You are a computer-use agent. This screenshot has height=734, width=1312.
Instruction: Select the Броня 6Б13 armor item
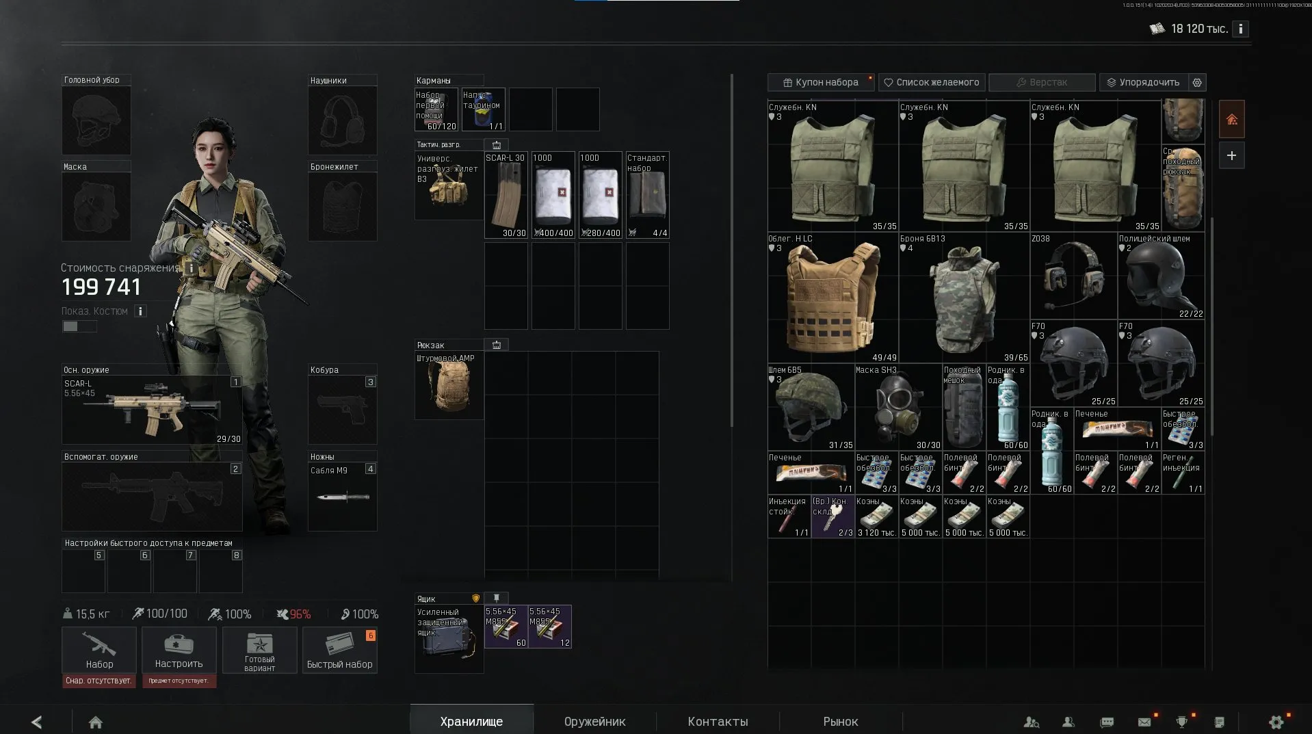coord(965,298)
